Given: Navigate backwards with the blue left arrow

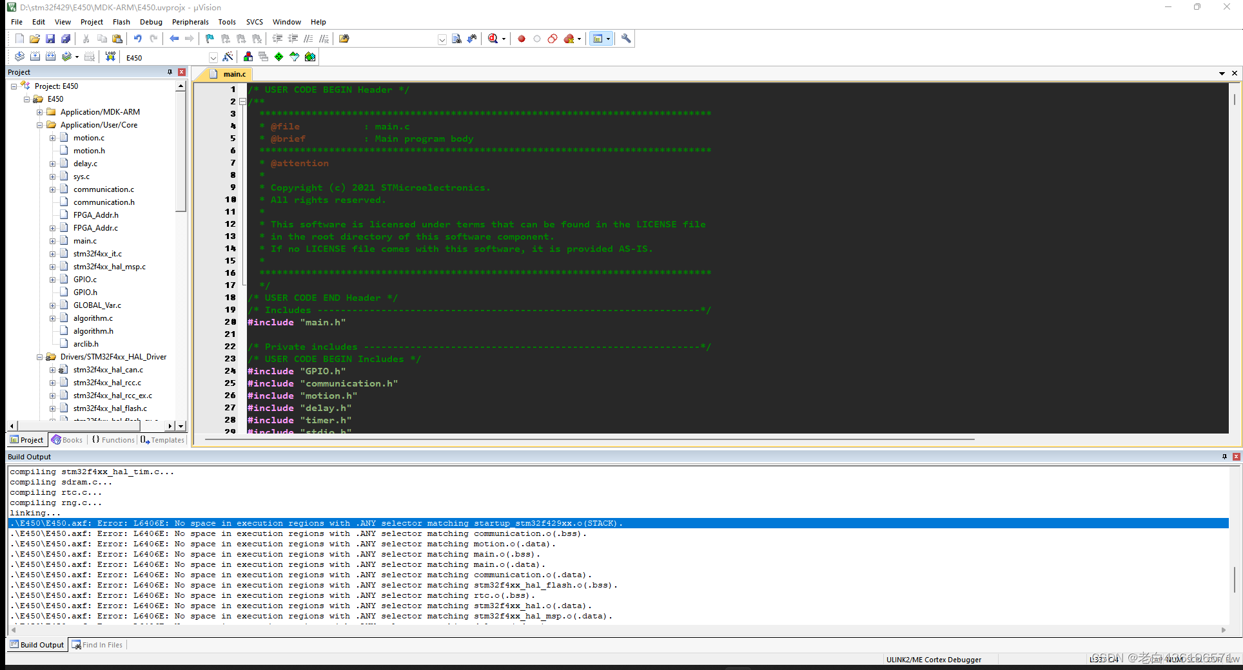Looking at the screenshot, I should point(174,39).
